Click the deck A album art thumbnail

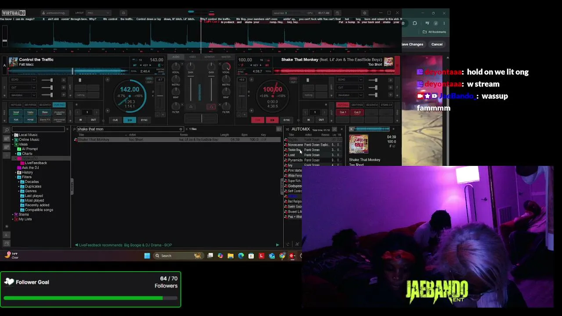(13, 62)
